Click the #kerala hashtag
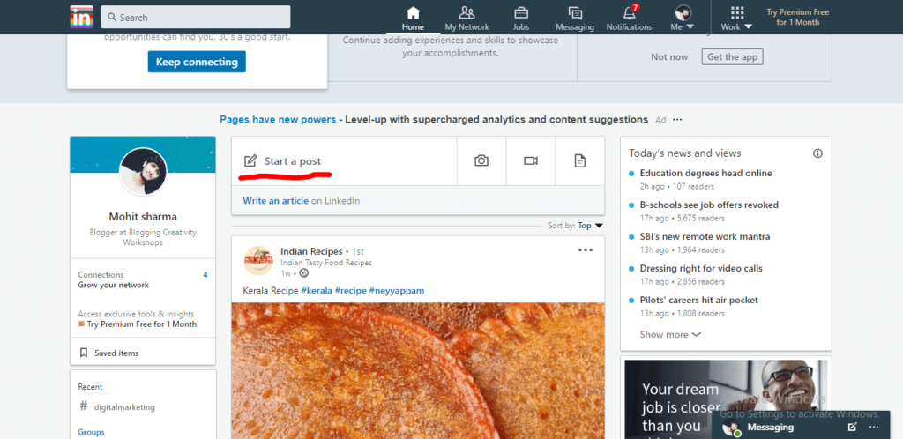Viewport: 903px width, 439px height. (317, 291)
